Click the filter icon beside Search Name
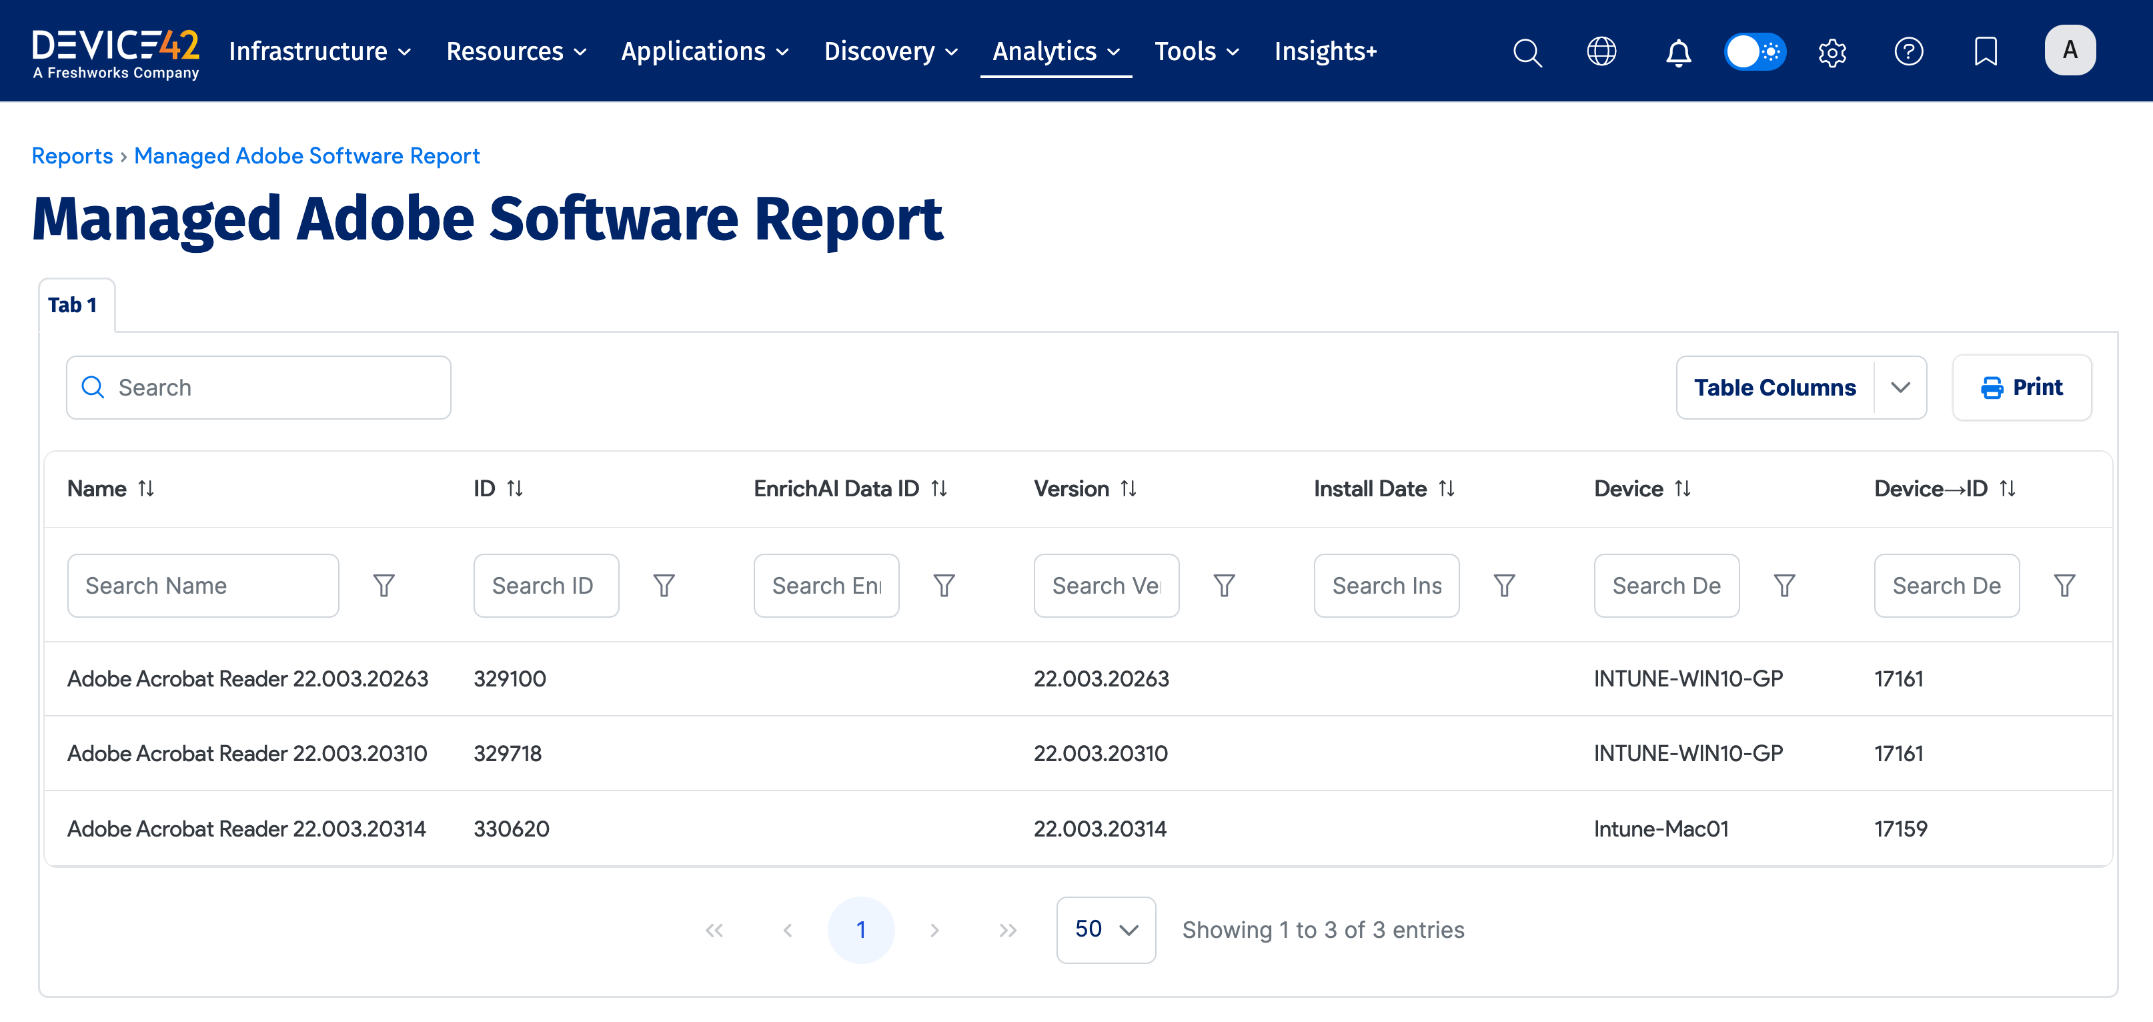The height and width of the screenshot is (1022, 2153). (x=384, y=585)
